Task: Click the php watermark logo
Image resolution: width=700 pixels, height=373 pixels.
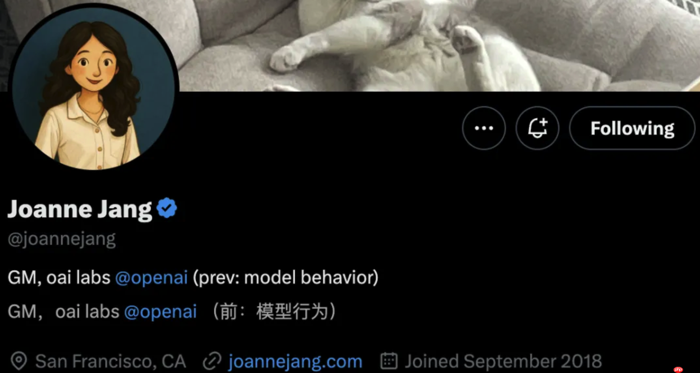Action: coord(678,369)
